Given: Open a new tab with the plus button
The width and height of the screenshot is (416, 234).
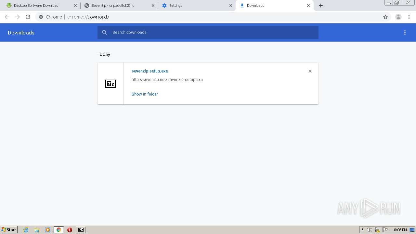Looking at the screenshot, I should point(321,6).
